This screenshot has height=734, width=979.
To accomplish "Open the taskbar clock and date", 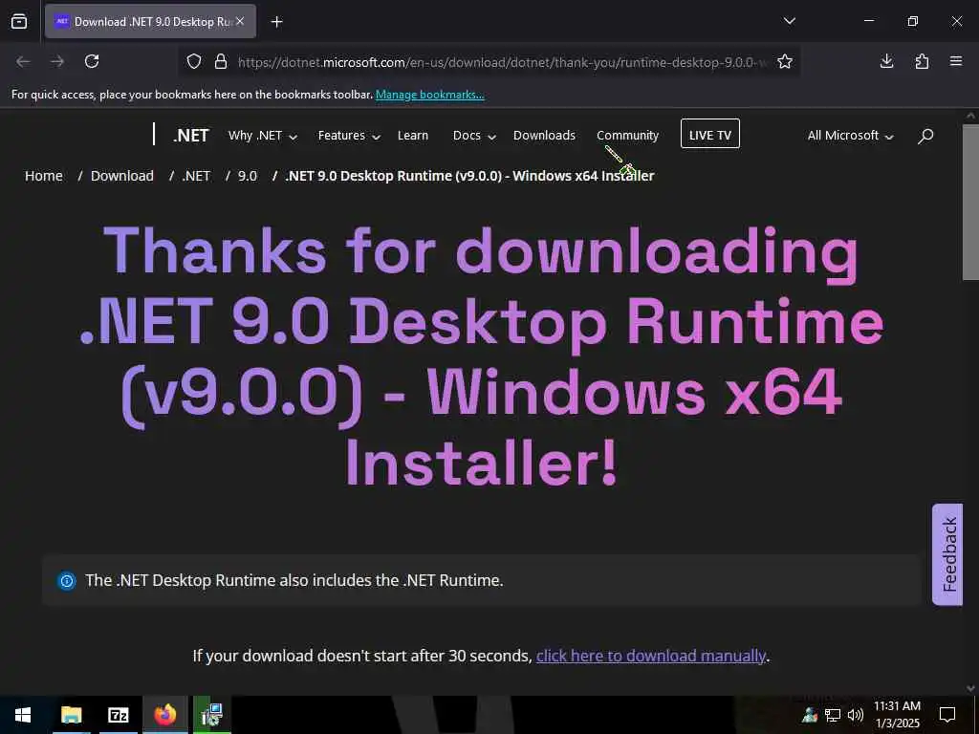I will pyautogui.click(x=897, y=715).
